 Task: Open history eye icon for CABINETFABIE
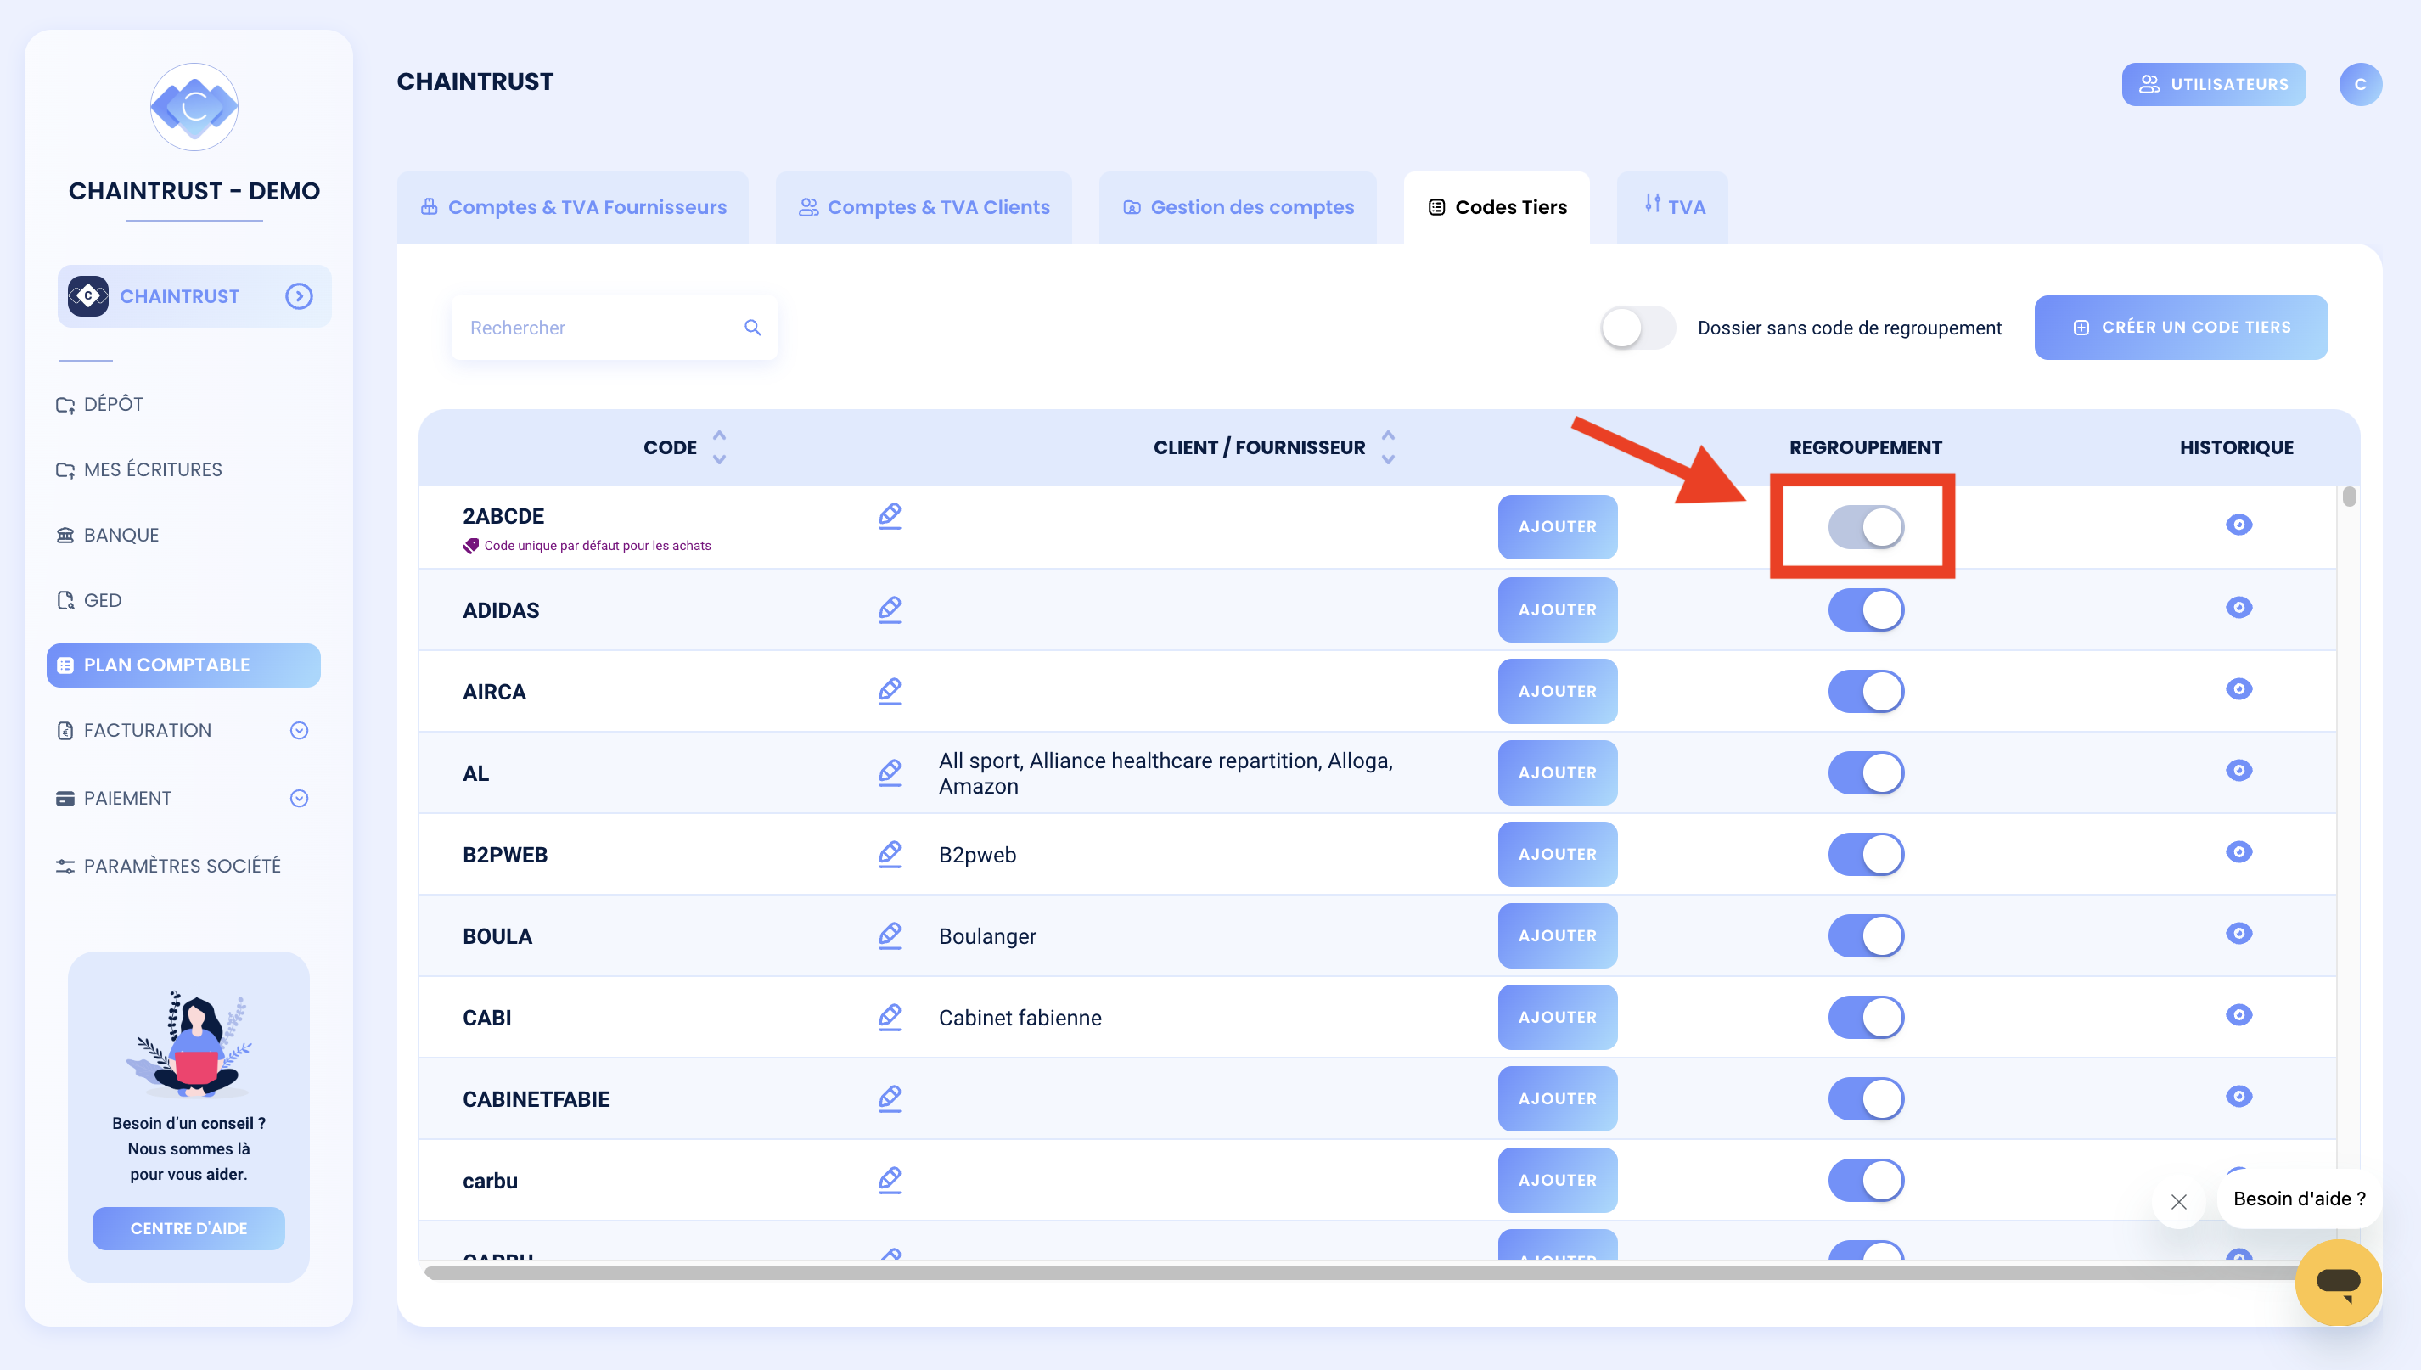2238,1095
